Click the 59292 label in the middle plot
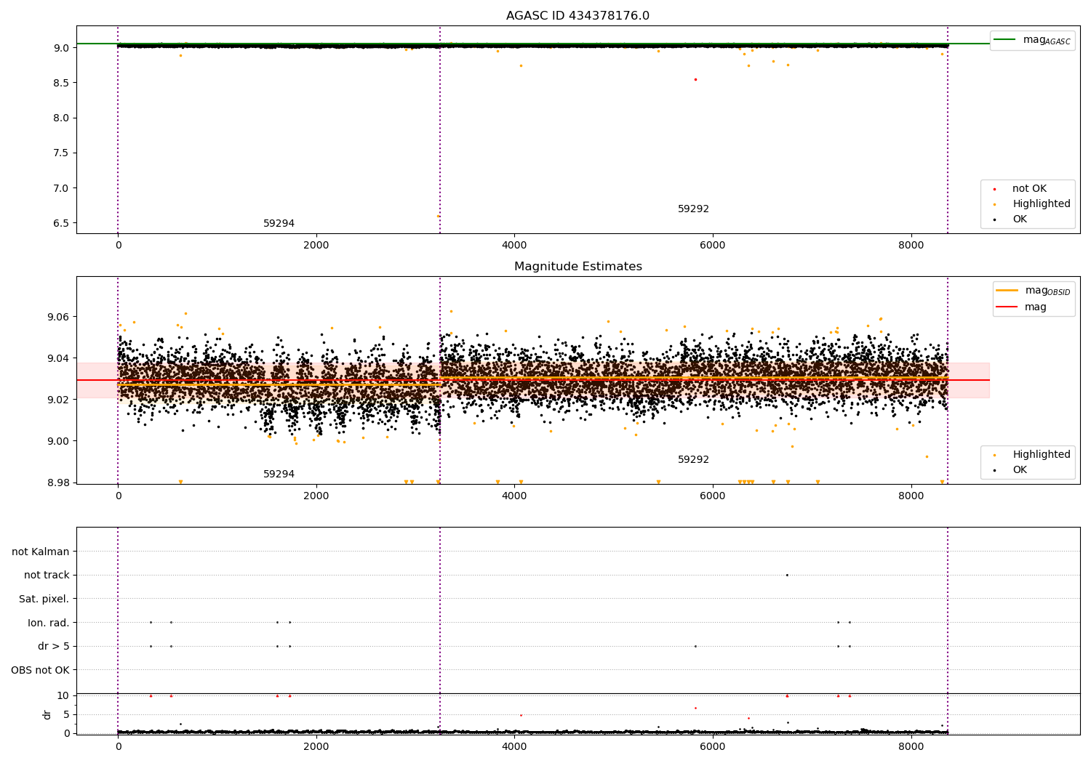1091x763 pixels. tap(693, 460)
